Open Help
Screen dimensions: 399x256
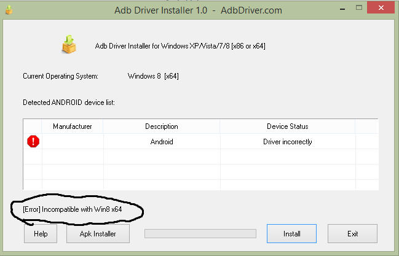pos(41,234)
